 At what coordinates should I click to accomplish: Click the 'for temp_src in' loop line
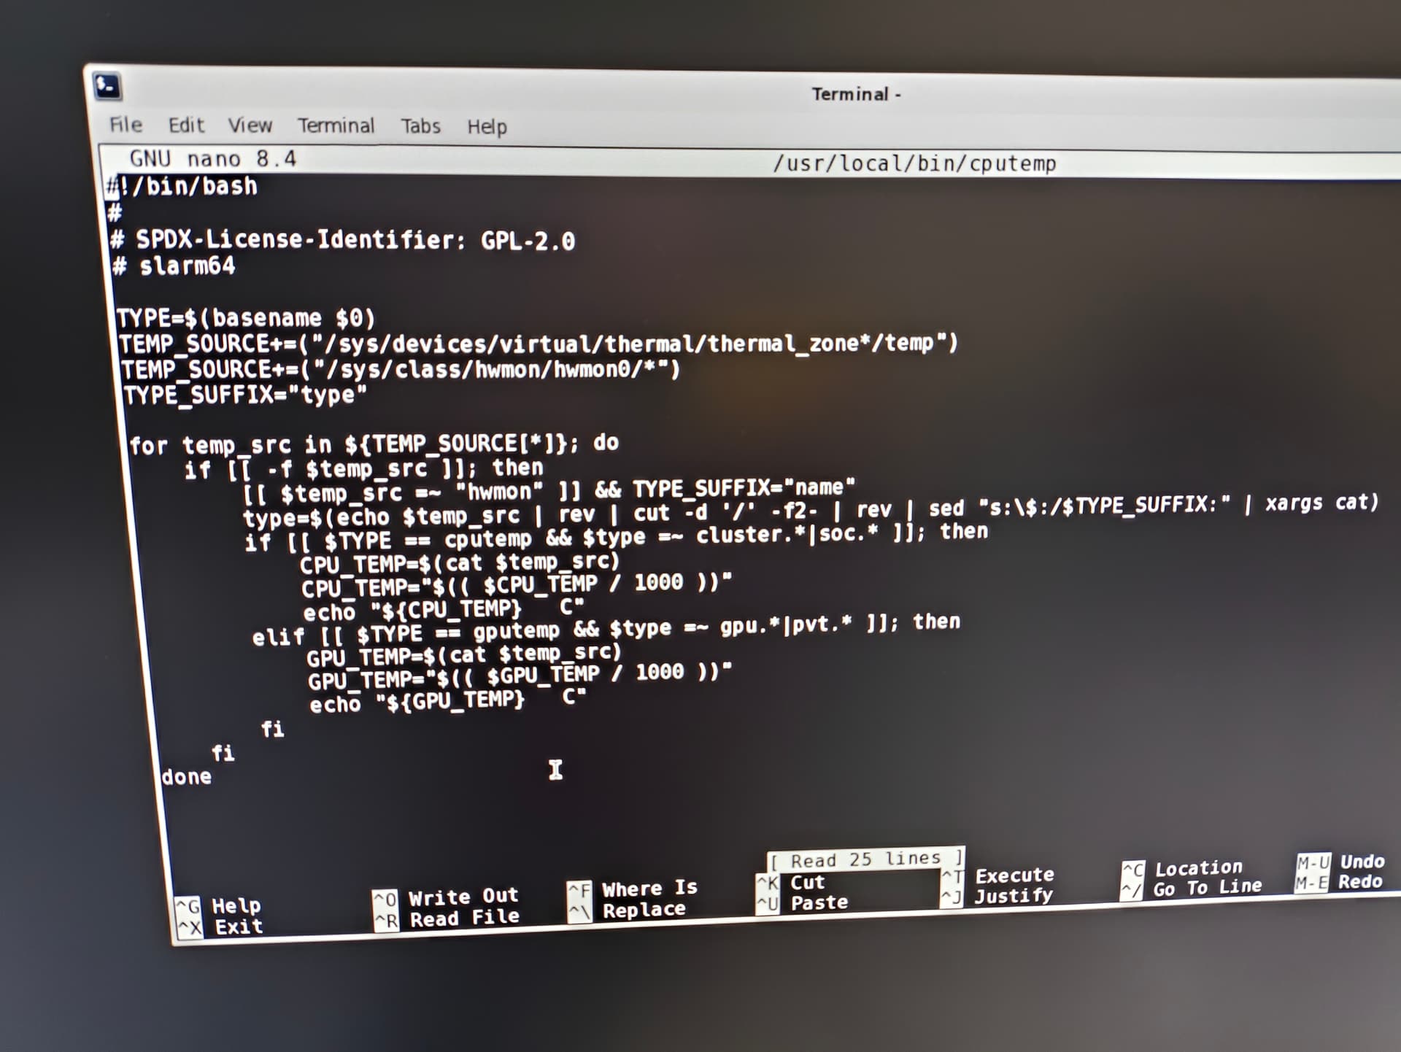[x=374, y=444]
